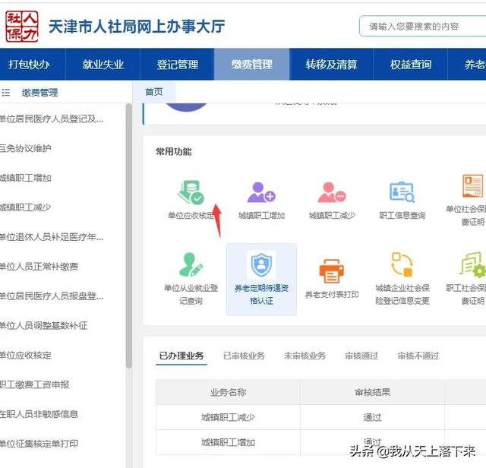Open 单位人员调整基数补征 in sidebar
Screen dimensions: 486x468
[43, 325]
